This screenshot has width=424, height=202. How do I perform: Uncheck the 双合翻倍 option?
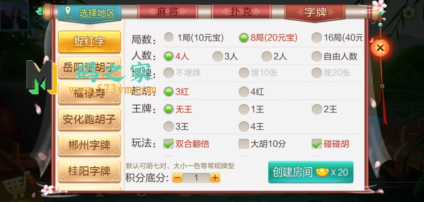tap(186, 144)
